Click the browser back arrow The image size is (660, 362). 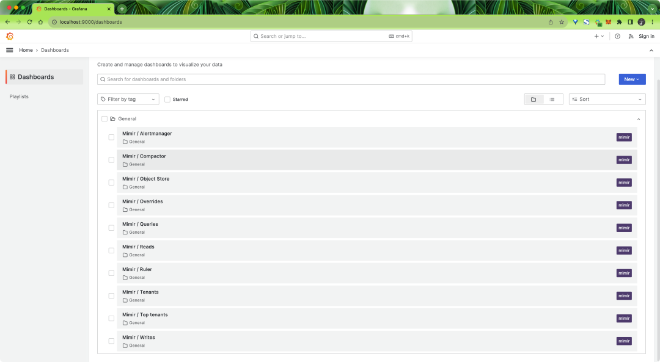(x=7, y=22)
